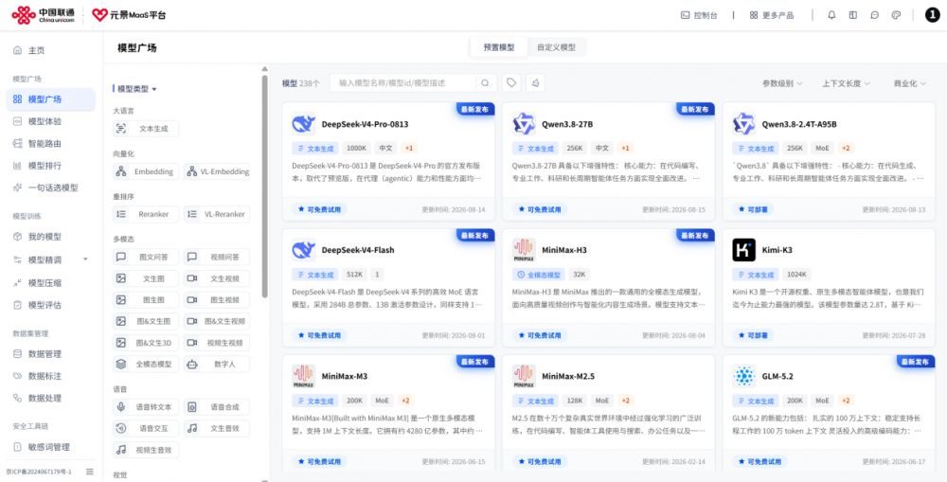The height and width of the screenshot is (482, 947).
Task: Click the MiniMax-M2.5 logo
Action: [524, 376]
